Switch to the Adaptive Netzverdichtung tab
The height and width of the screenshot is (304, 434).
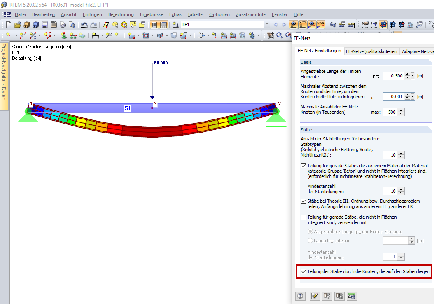click(x=418, y=51)
